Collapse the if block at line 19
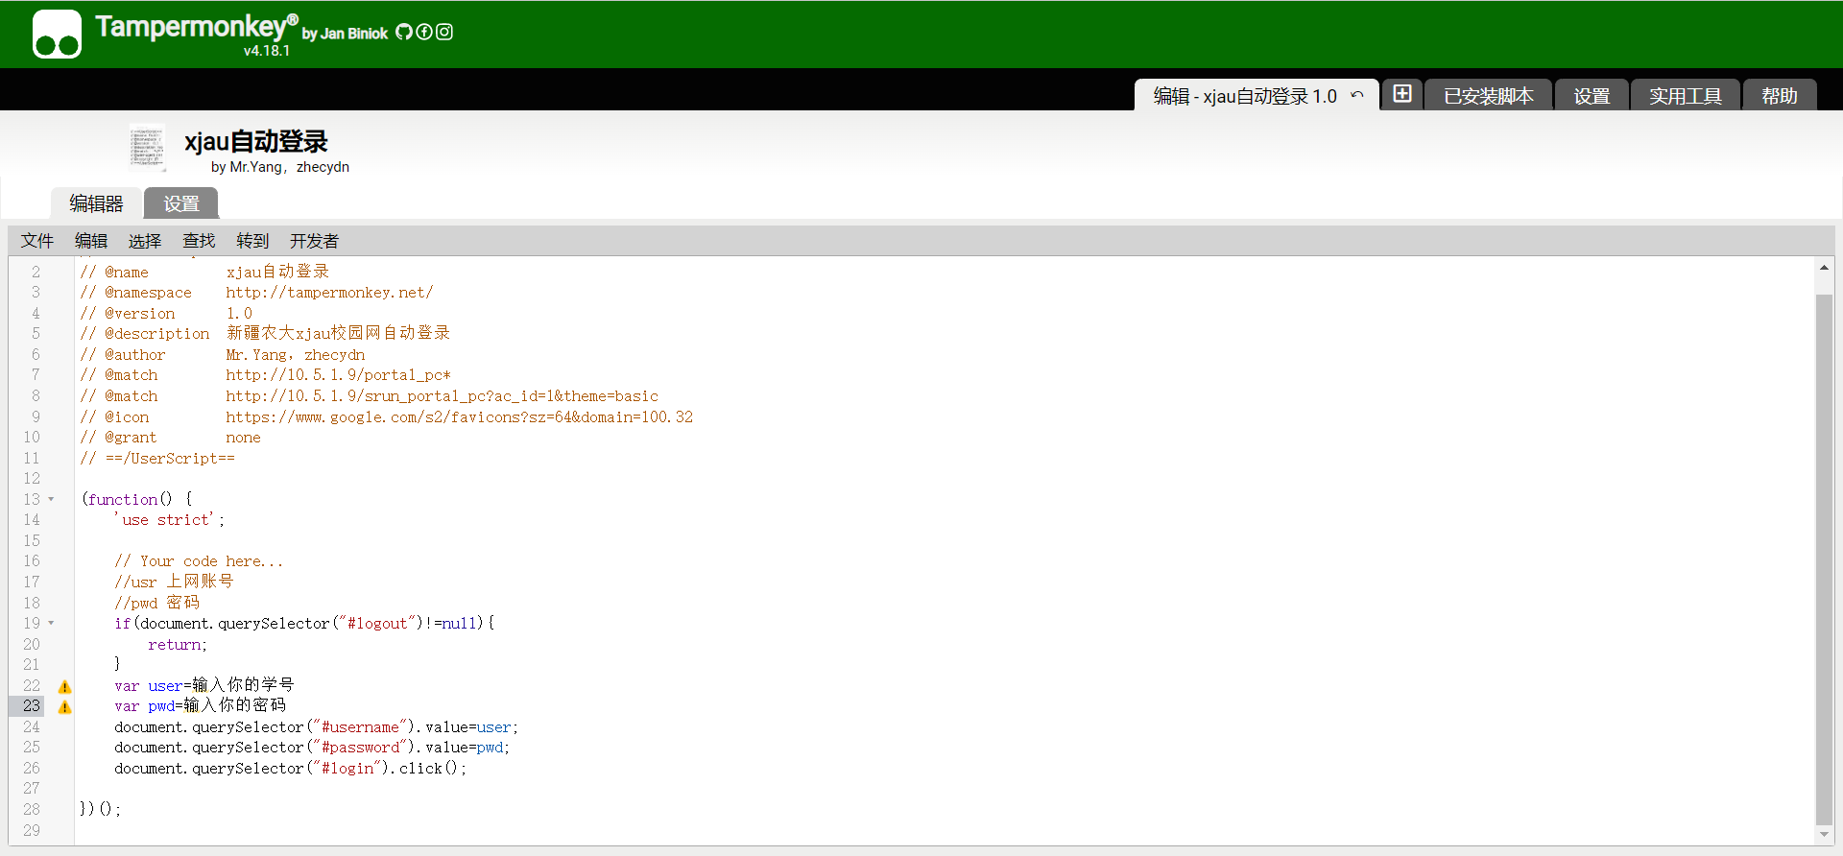Screen dimensions: 1843x856 tap(51, 623)
